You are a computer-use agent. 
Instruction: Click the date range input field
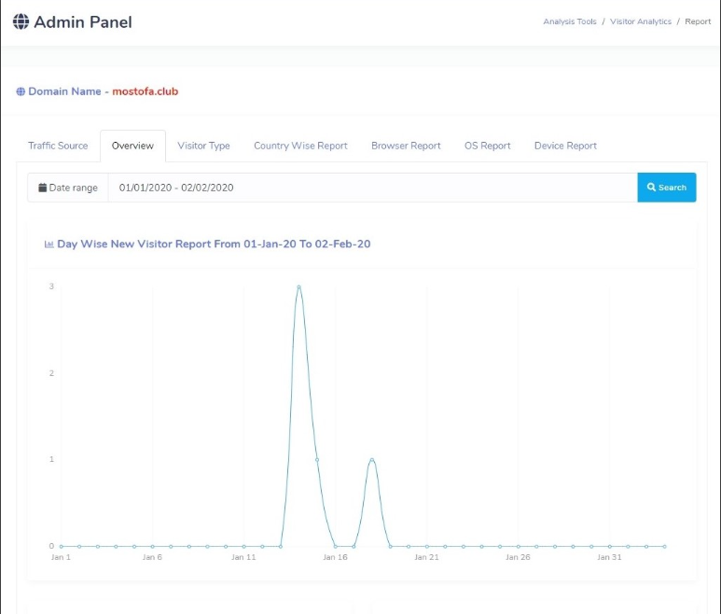pos(373,188)
